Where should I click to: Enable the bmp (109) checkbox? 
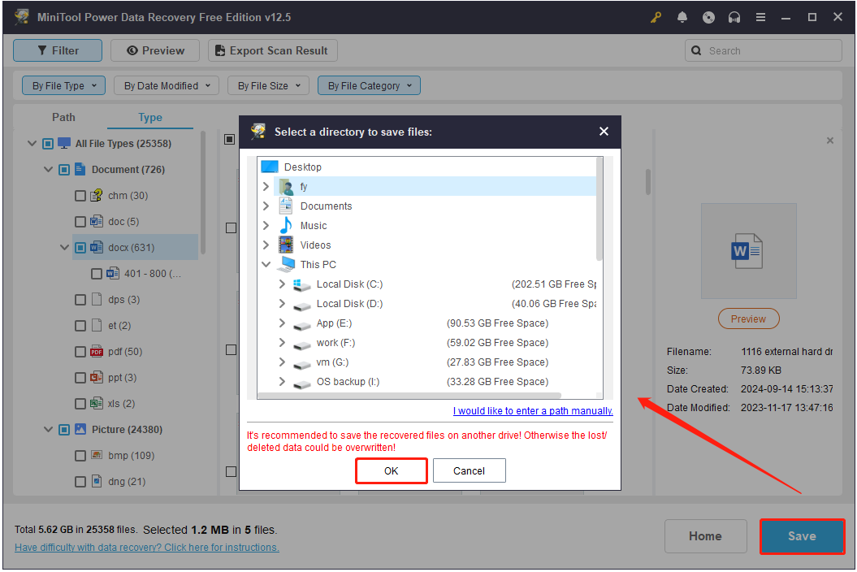(80, 455)
